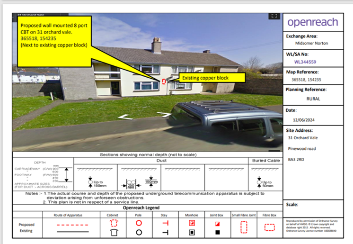Click the proposed cabinet legend symbol

click(114, 223)
